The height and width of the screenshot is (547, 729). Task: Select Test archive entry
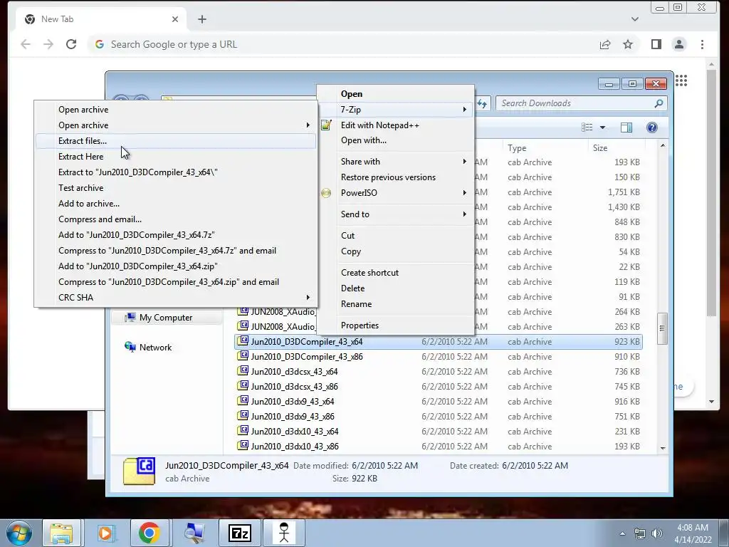pyautogui.click(x=176, y=188)
